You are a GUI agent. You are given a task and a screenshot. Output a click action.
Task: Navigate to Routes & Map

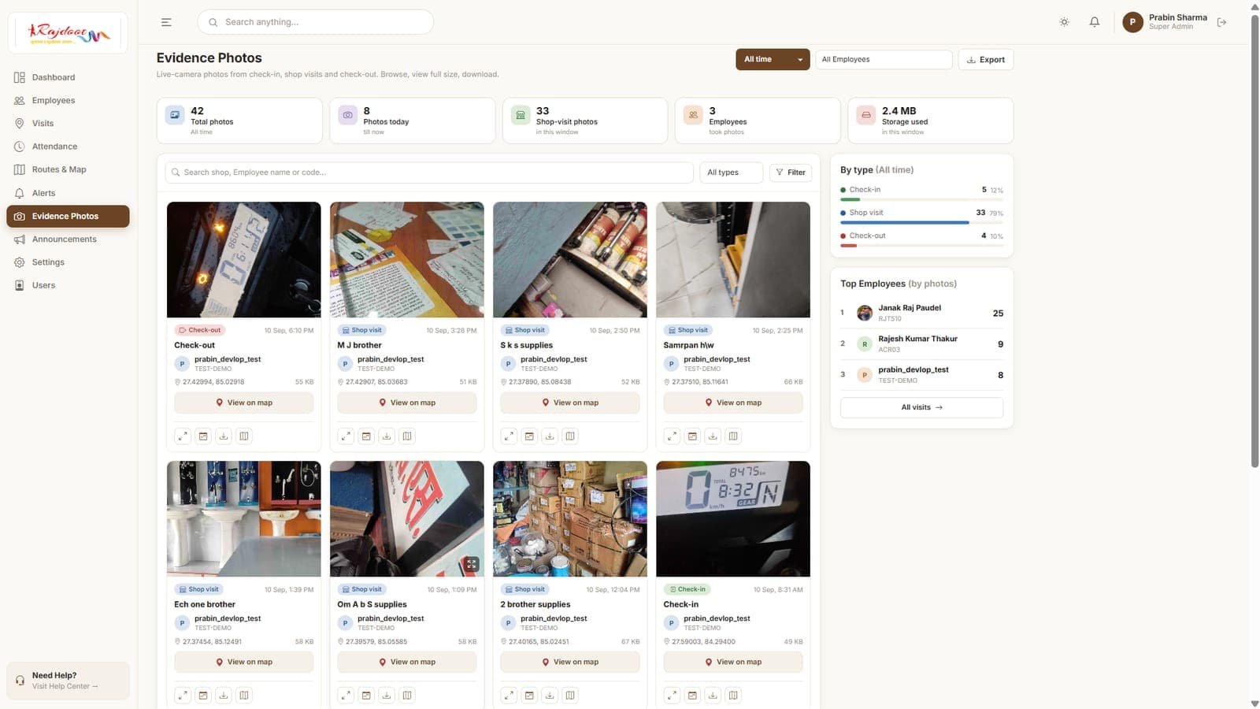pos(68,169)
